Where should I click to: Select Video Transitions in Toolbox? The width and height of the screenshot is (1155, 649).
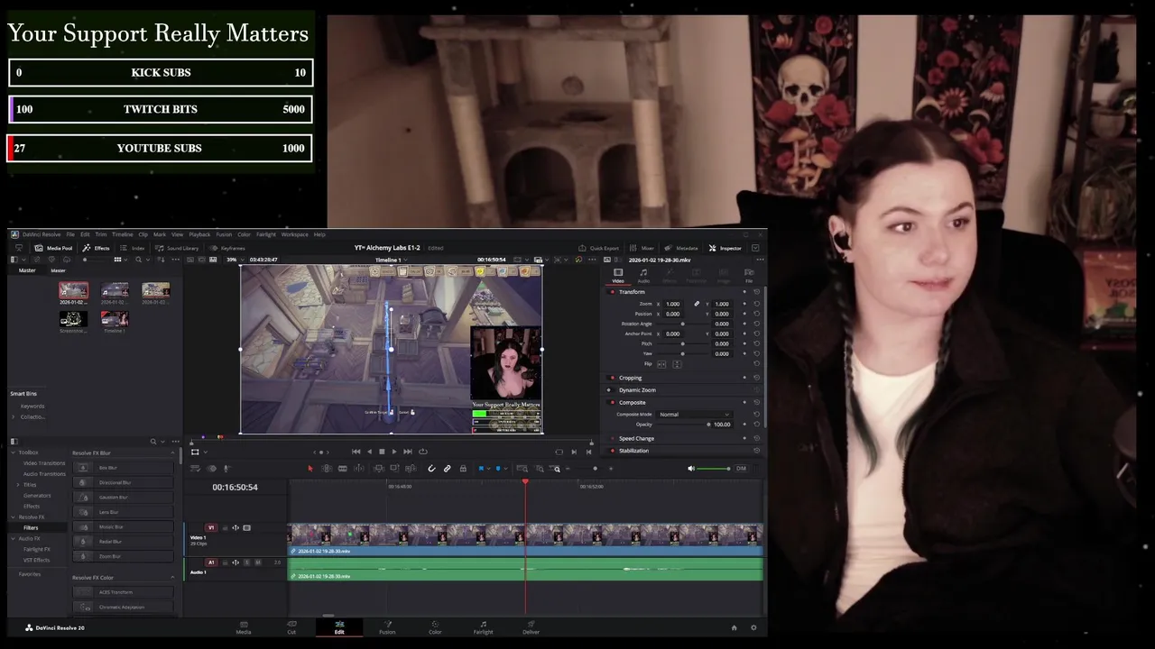click(x=44, y=463)
